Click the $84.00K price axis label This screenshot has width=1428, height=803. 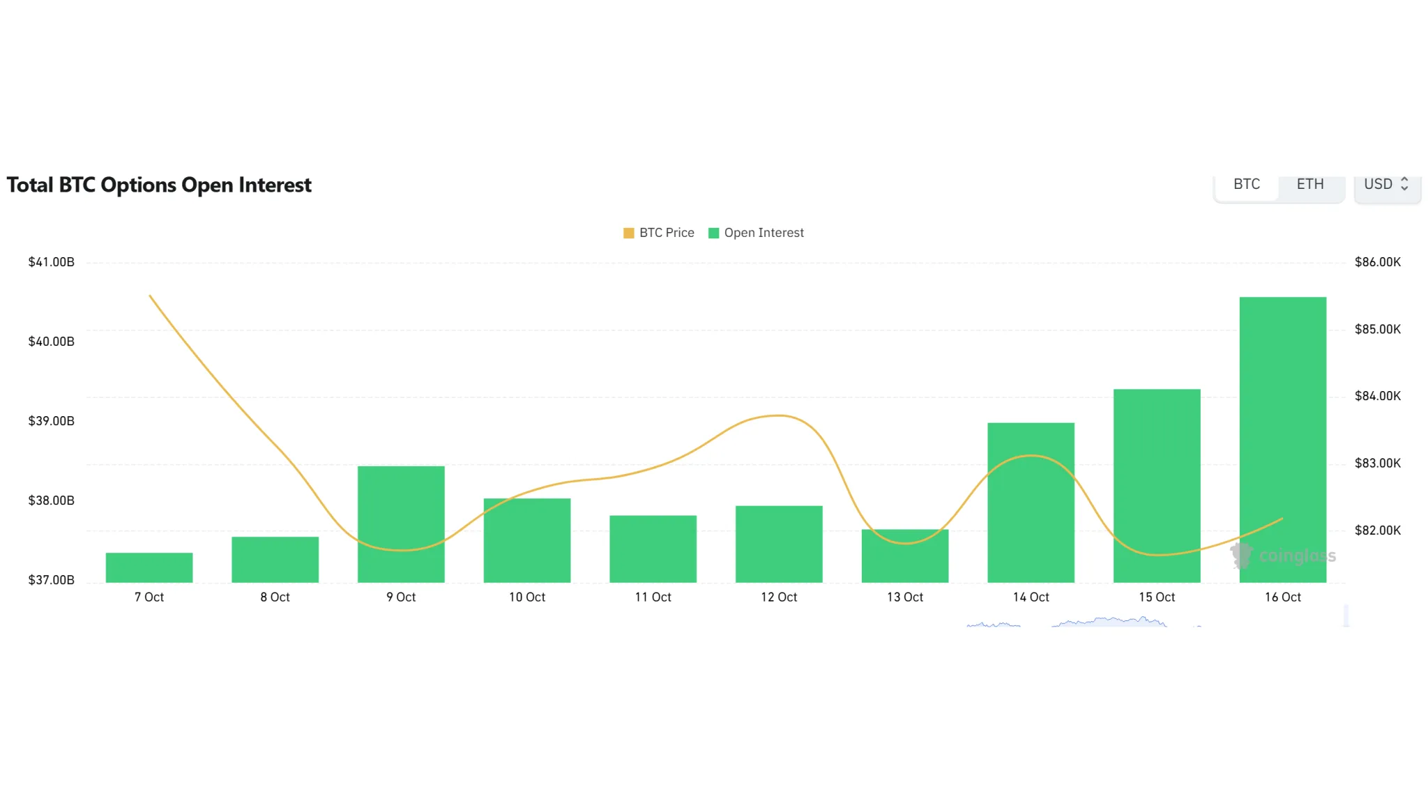click(x=1378, y=396)
